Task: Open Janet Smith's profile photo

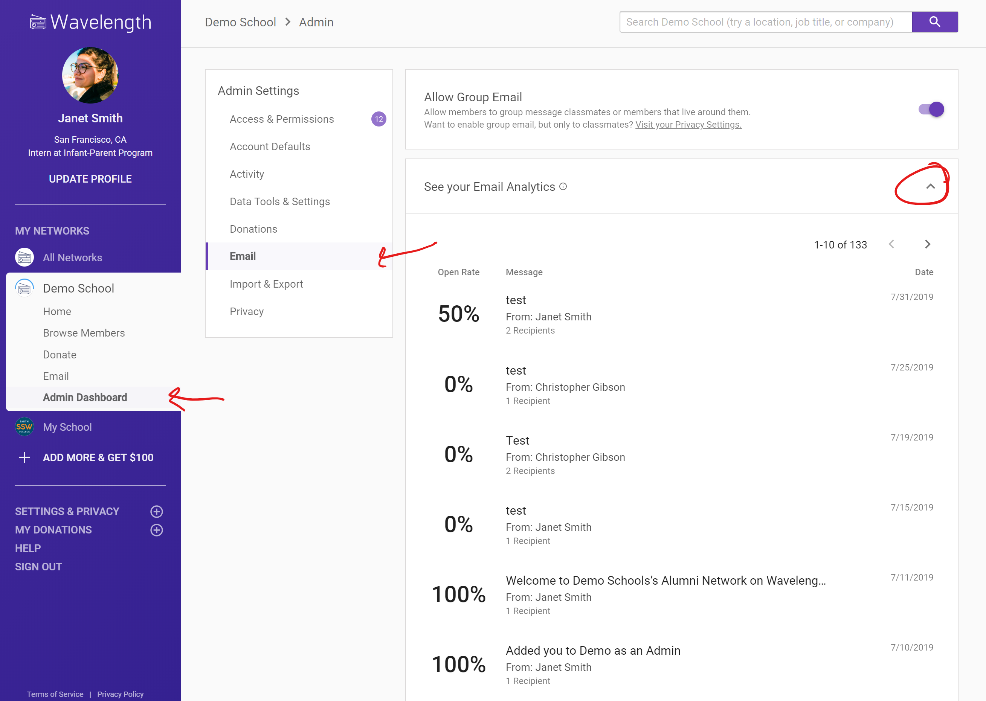Action: click(x=90, y=76)
